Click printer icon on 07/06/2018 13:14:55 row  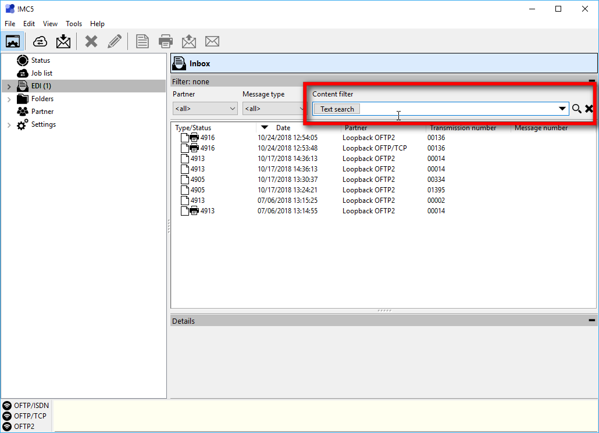point(194,210)
